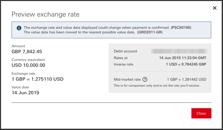Open the Mid-market rate help question mark
This screenshot has width=223, height=130.
click(x=145, y=79)
